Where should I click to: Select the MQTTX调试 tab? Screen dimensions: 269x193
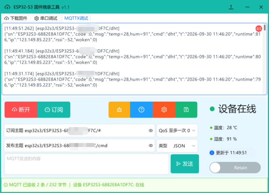[x=76, y=18]
